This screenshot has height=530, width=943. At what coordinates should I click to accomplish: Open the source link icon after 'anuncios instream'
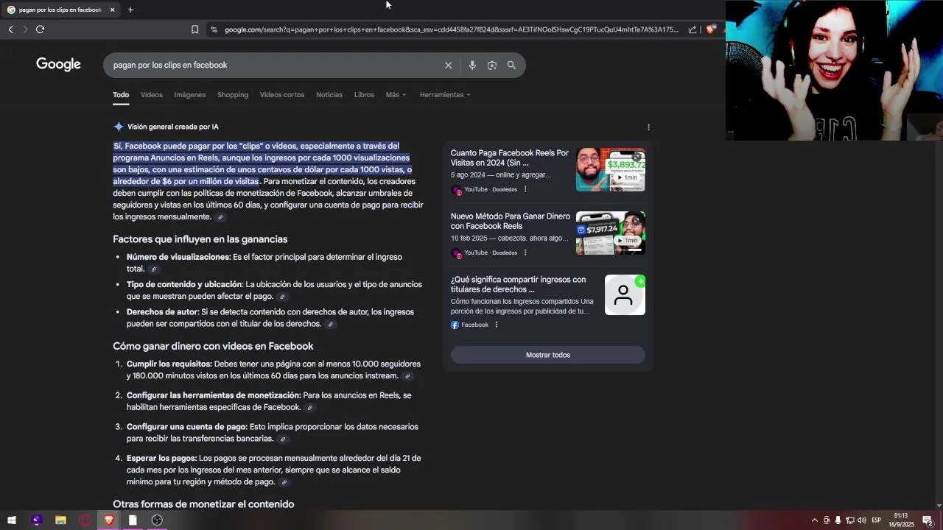(407, 376)
